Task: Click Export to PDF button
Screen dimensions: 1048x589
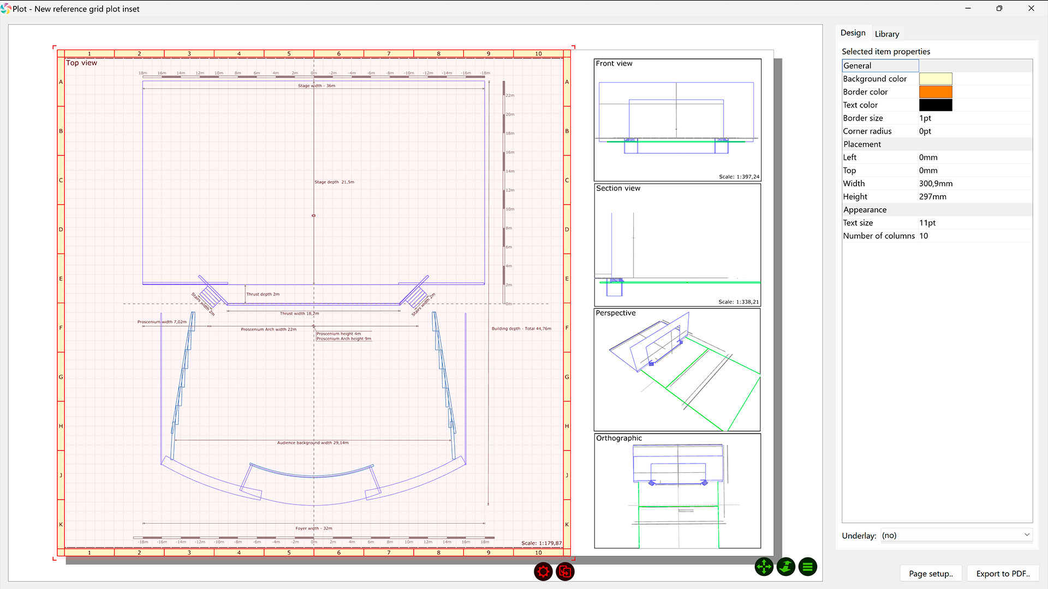Action: pyautogui.click(x=1003, y=574)
